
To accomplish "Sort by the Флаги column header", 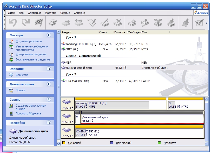I will click(x=106, y=32).
